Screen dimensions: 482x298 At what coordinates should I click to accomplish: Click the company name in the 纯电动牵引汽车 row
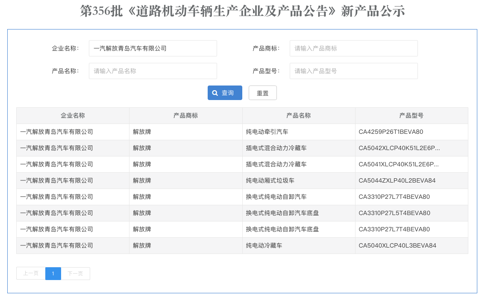coord(56,132)
